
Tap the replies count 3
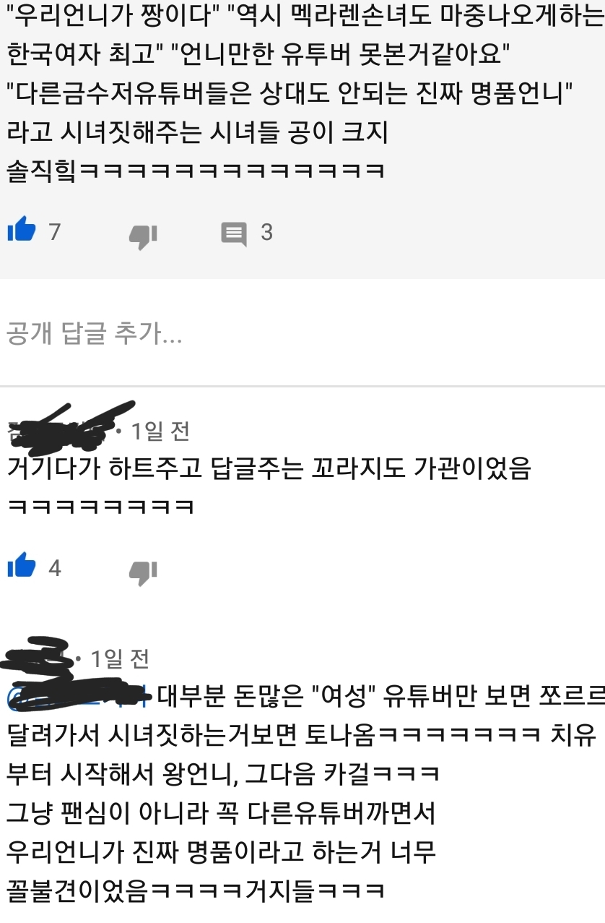coord(266,232)
